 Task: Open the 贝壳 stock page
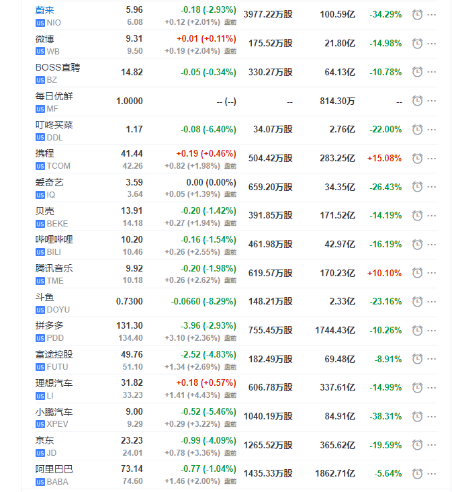click(x=44, y=211)
